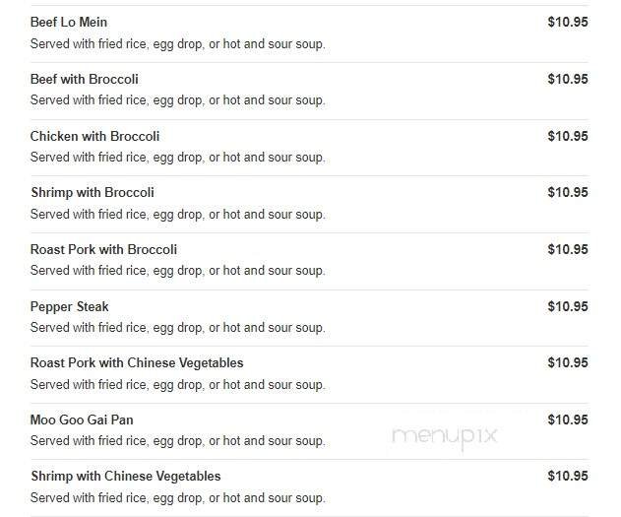This screenshot has height=517, width=621.
Task: Choose the Shrimp with Broccoli entry
Action: (x=92, y=192)
